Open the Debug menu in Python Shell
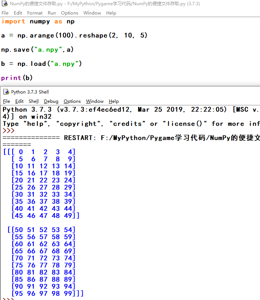The width and height of the screenshot is (260, 300). [51, 101]
